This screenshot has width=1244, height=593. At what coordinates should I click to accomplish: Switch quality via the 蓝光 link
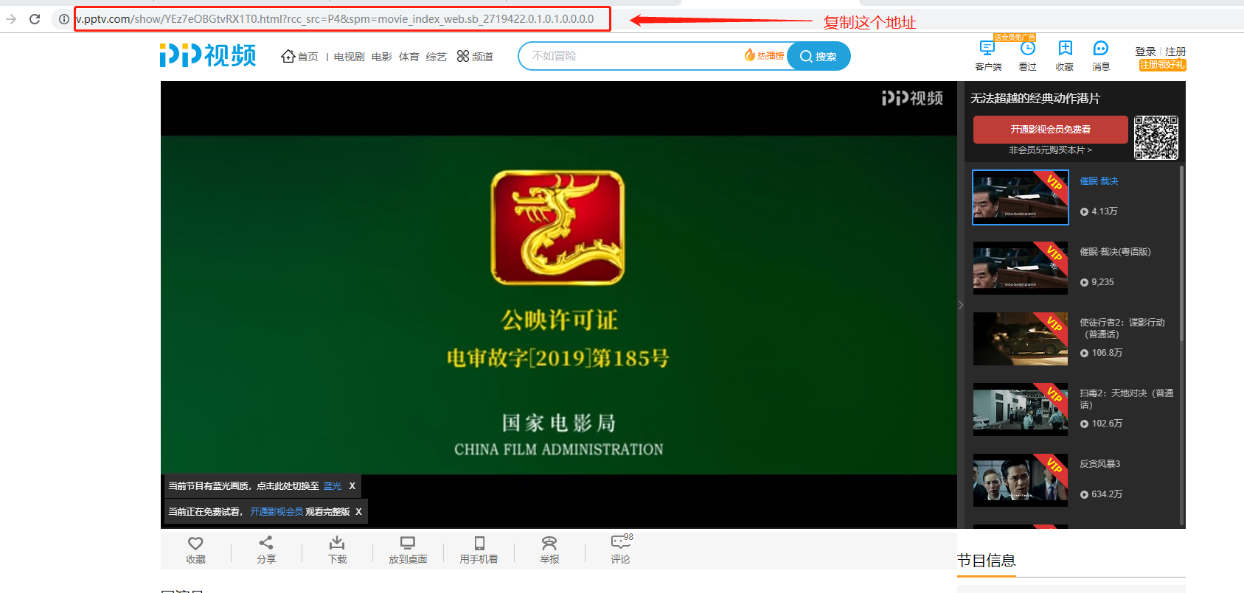(x=333, y=486)
